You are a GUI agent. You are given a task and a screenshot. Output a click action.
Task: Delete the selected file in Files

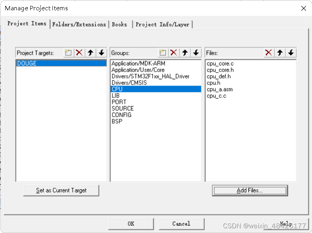[x=269, y=53]
